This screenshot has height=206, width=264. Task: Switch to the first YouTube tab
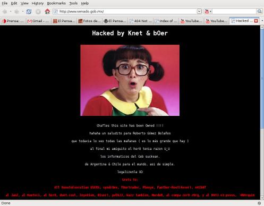(192, 21)
